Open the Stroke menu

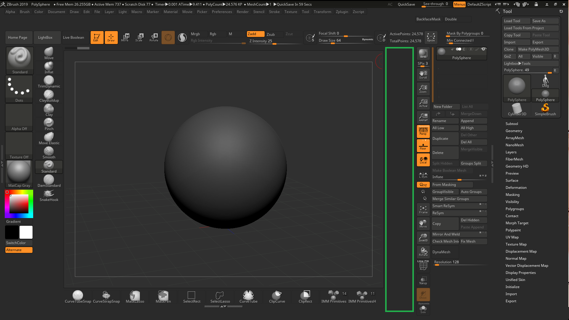(274, 12)
